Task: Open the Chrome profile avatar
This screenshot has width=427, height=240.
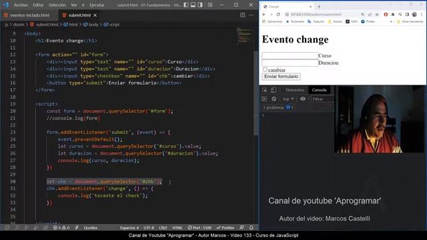Action: (x=414, y=15)
